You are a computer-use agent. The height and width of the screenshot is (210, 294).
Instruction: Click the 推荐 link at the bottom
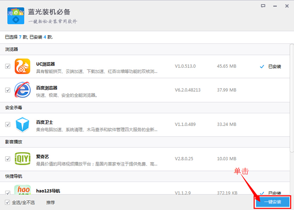50,202
